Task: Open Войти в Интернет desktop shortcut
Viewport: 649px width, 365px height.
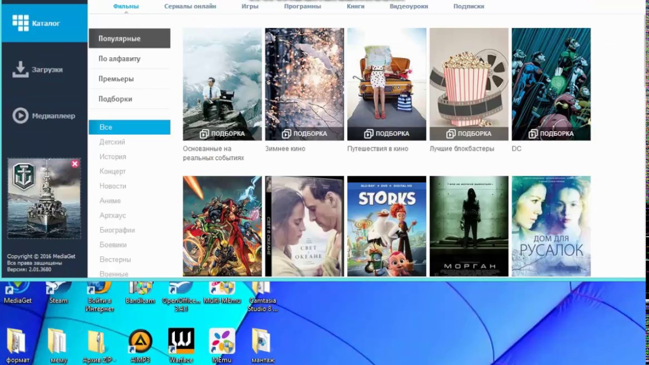Action: pos(99,297)
